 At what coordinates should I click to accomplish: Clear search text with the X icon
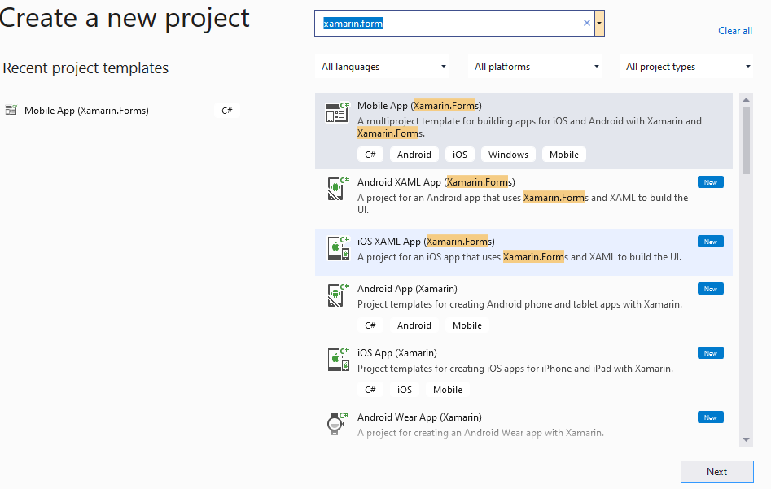586,24
